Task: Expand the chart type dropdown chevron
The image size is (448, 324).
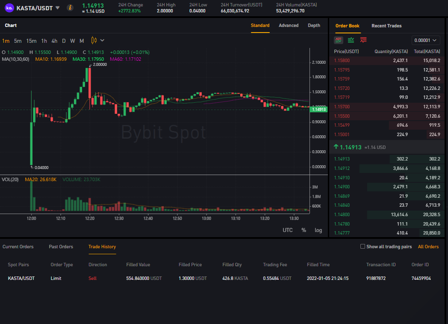Action: point(102,40)
